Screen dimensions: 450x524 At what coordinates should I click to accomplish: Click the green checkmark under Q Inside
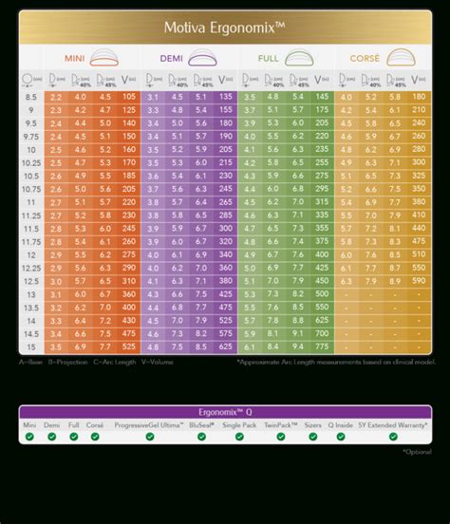click(x=340, y=437)
